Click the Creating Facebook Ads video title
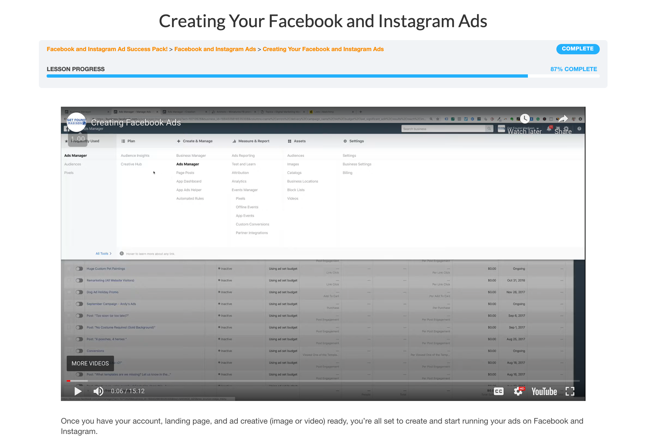 coord(136,123)
